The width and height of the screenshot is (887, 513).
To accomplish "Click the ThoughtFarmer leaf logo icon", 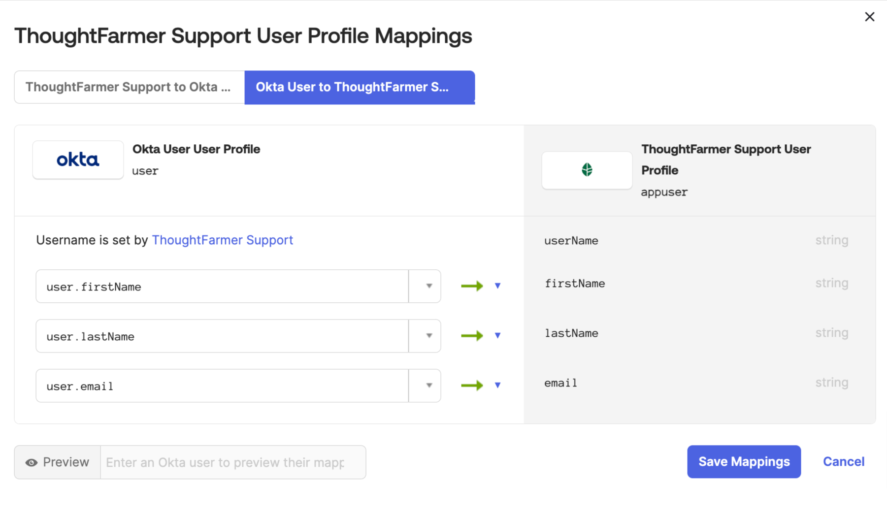I will 587,170.
